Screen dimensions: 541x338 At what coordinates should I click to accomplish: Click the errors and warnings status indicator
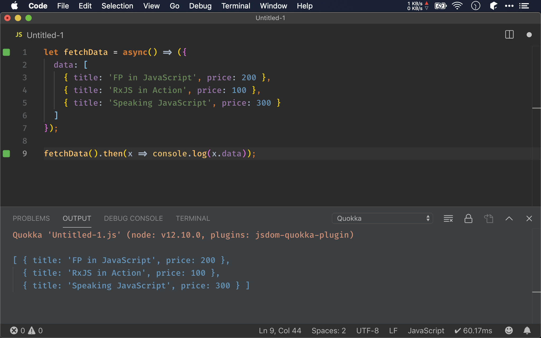click(x=26, y=331)
